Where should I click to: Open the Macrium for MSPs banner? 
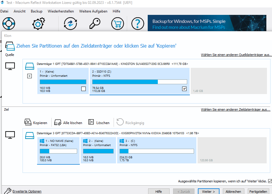(x=207, y=23)
